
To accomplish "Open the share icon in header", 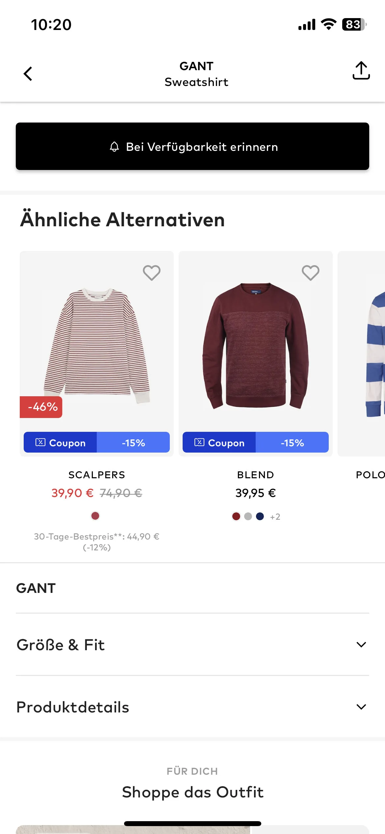I will [361, 70].
